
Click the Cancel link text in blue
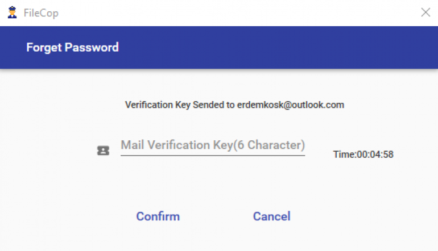coord(271,216)
